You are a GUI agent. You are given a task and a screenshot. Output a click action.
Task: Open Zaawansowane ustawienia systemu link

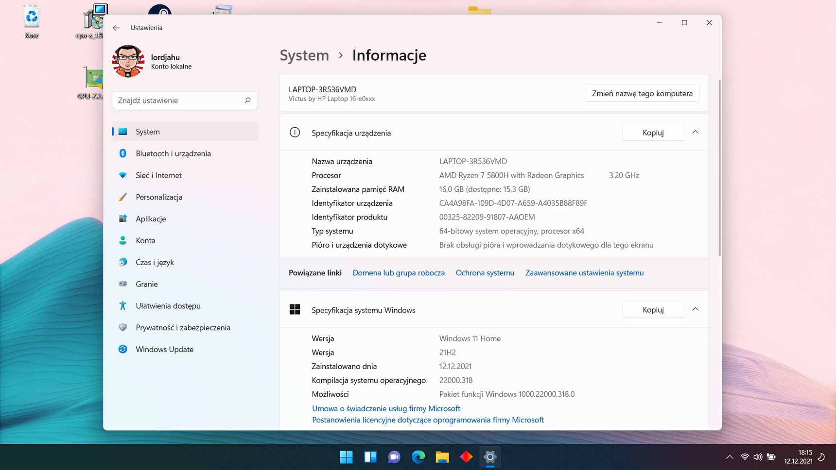click(584, 273)
